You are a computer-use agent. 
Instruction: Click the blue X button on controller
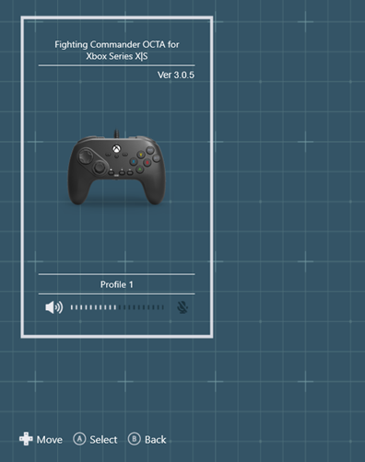[x=134, y=161]
